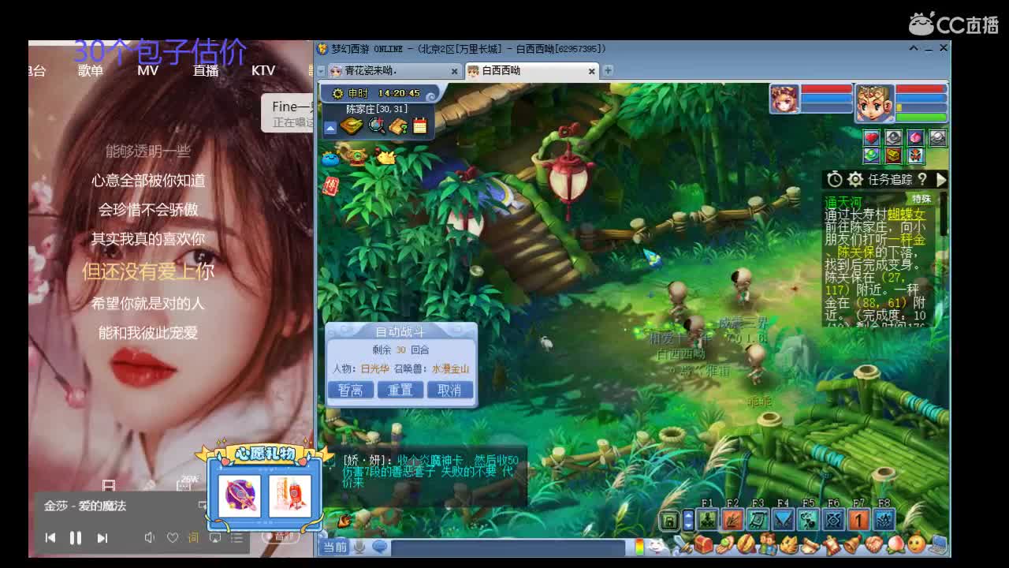Image resolution: width=1009 pixels, height=568 pixels.
Task: Switch to the 青花瓷来呦 tab
Action: (x=394, y=71)
